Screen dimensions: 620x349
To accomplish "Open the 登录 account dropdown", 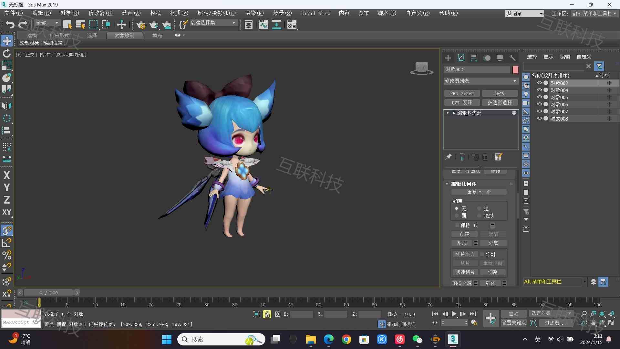I will [525, 14].
